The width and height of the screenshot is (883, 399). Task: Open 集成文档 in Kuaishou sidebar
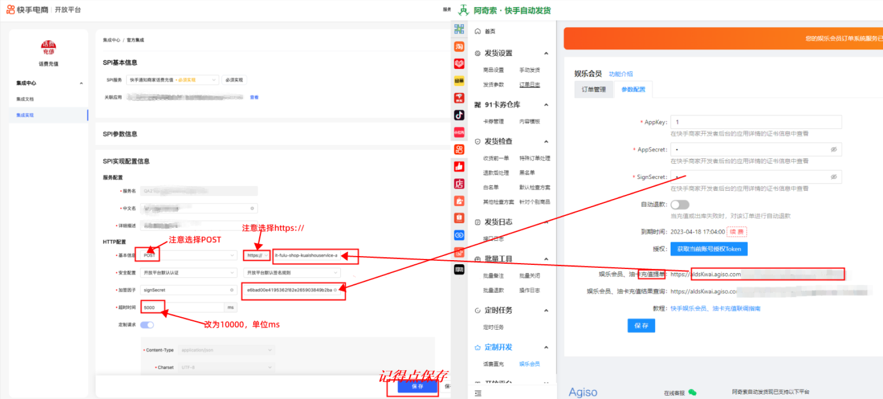point(25,99)
